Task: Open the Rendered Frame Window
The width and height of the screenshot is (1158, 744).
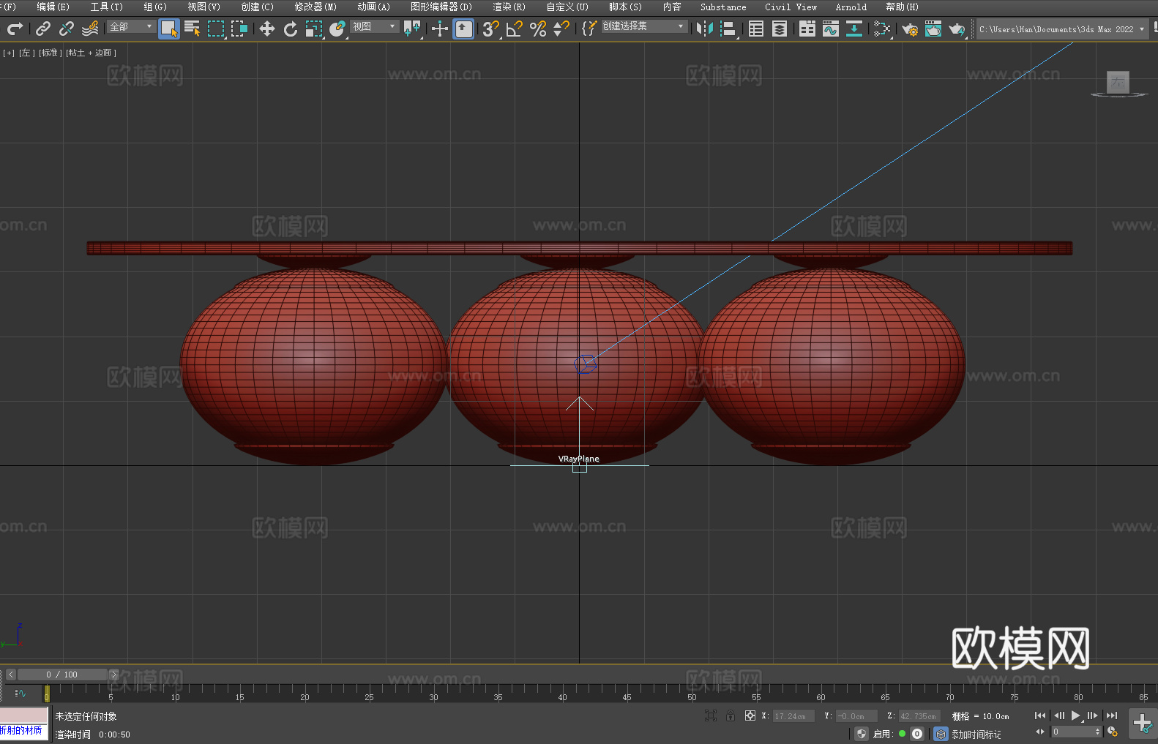Action: click(933, 29)
